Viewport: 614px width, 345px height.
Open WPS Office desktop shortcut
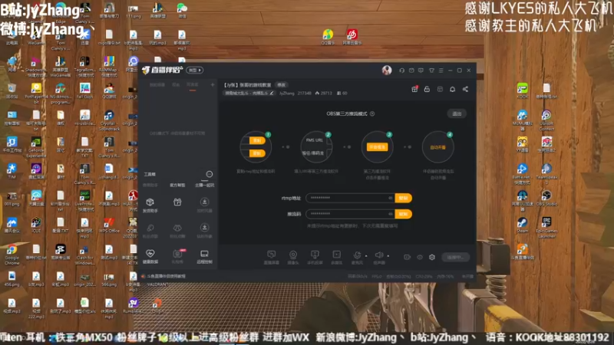(x=109, y=225)
